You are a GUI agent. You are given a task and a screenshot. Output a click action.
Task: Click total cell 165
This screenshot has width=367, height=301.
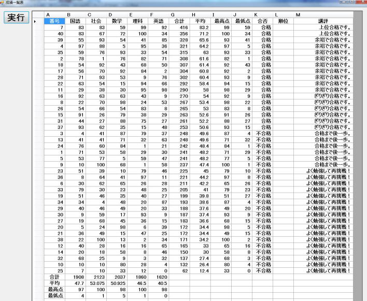point(179,246)
